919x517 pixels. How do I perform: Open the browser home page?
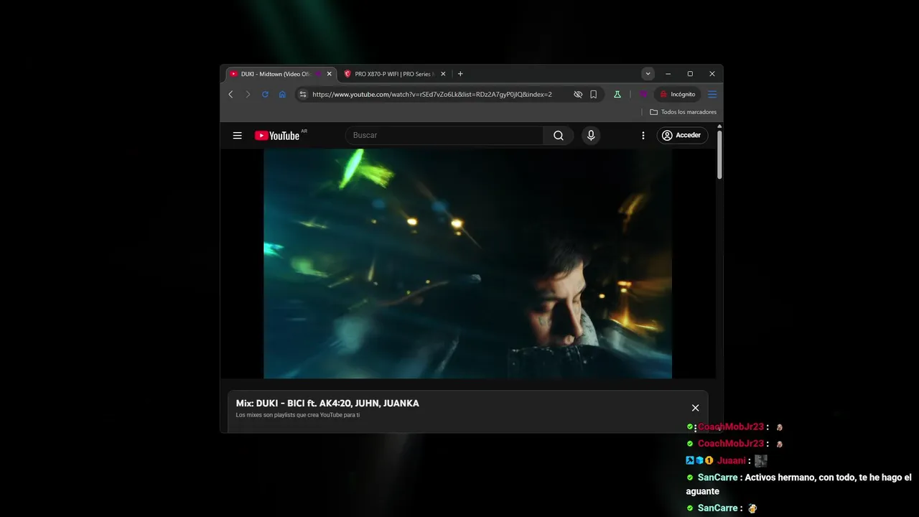coord(282,94)
